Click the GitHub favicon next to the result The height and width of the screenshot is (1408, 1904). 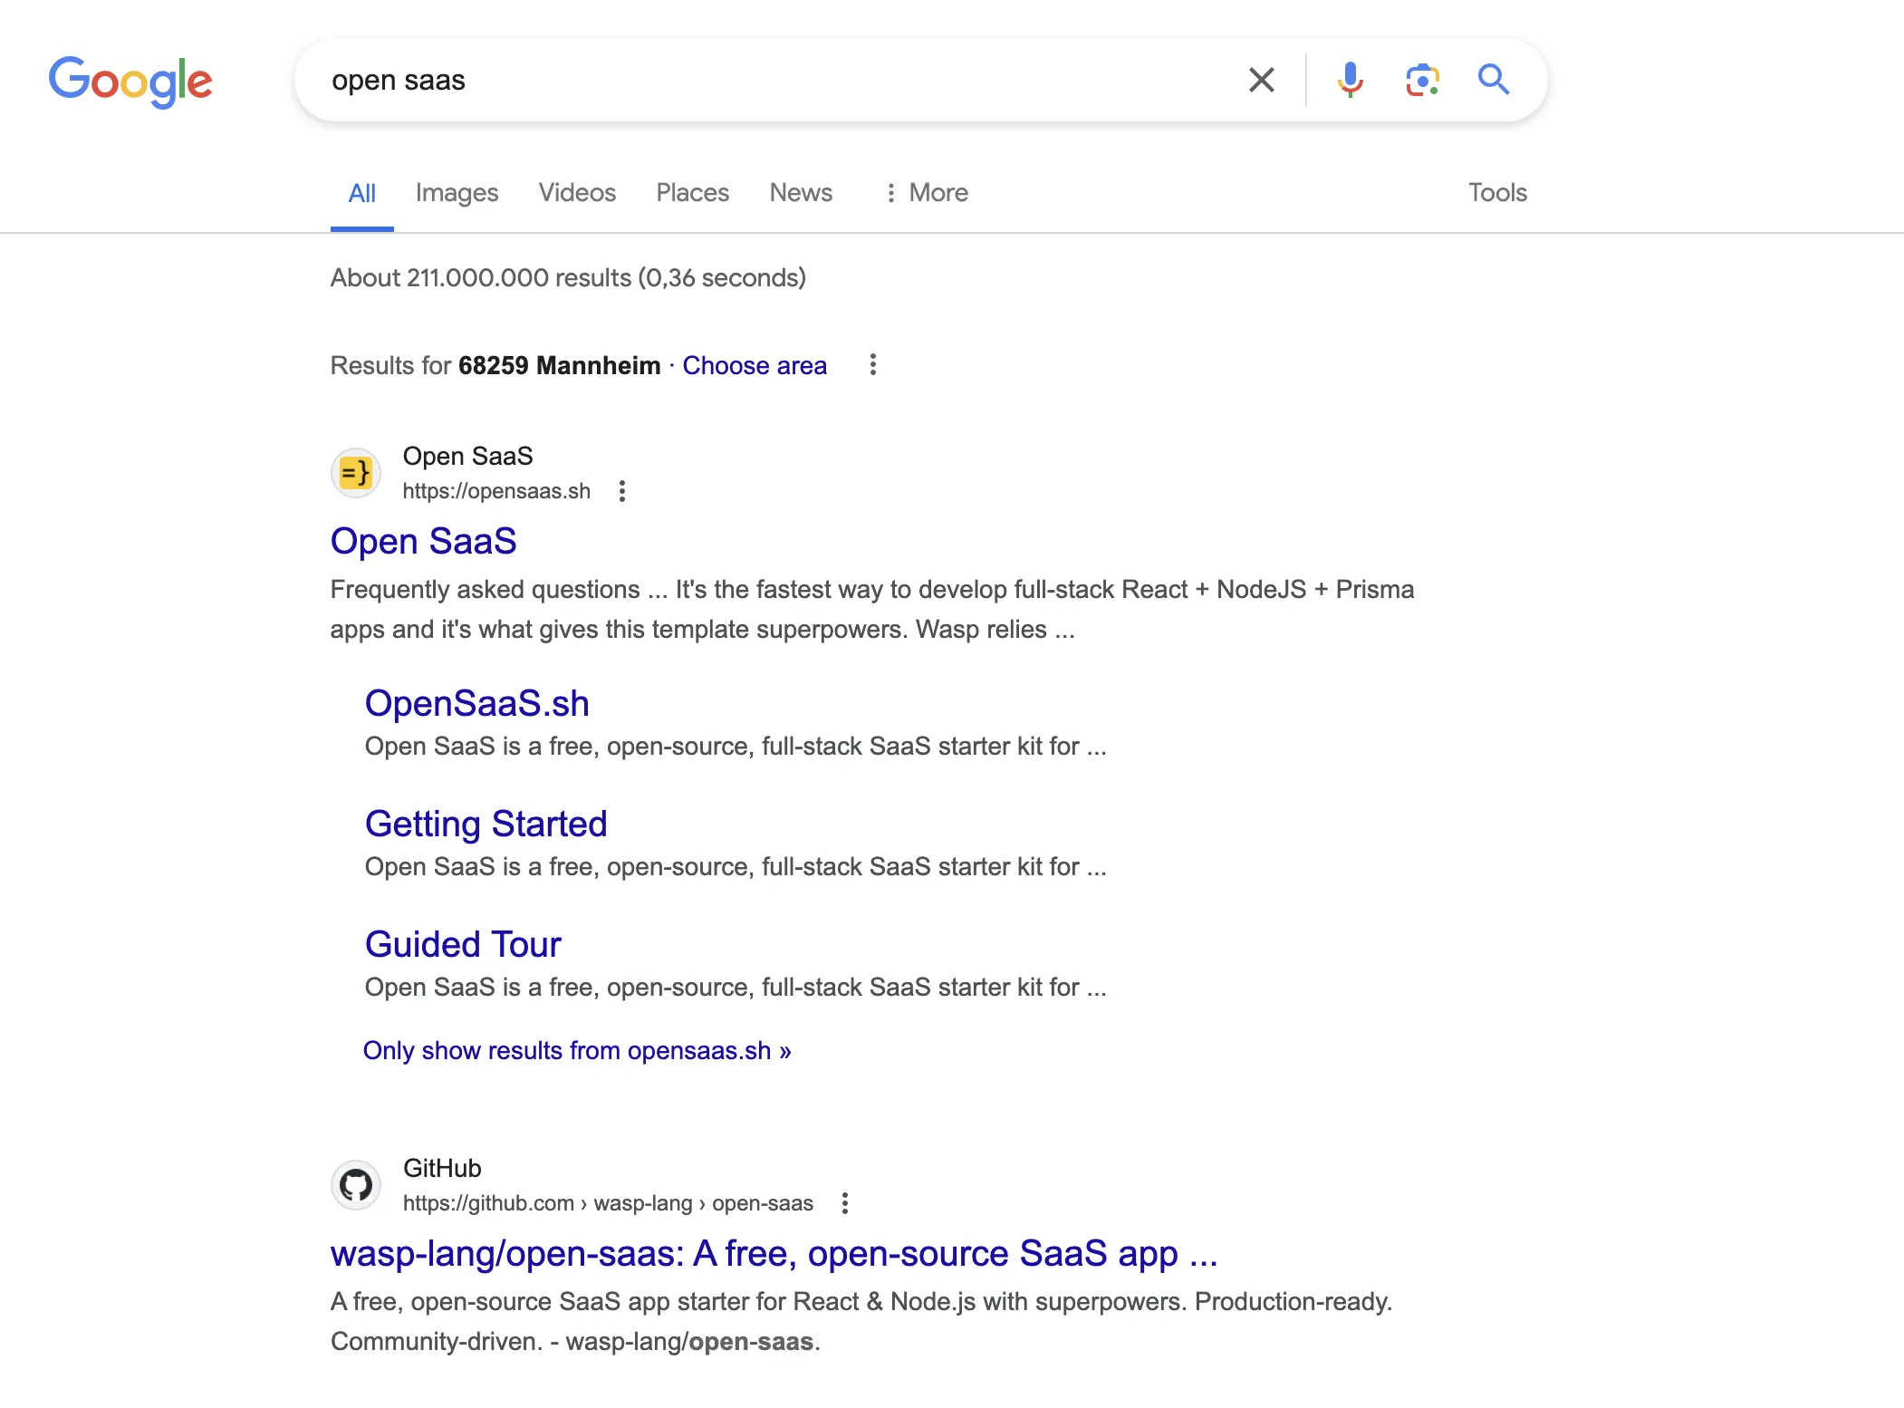355,1184
